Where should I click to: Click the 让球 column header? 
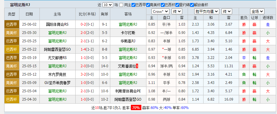(254, 18)
